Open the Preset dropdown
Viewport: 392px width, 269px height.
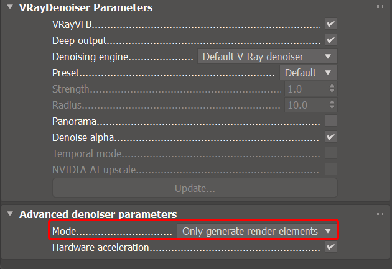click(308, 73)
